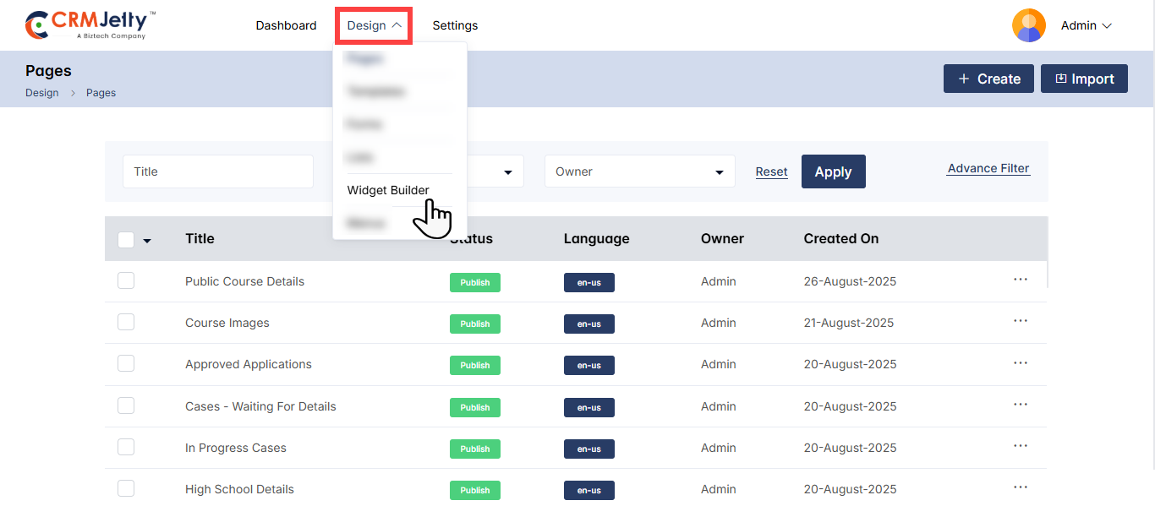Viewport: 1155px width, 506px height.
Task: Open three-dot menu for Course Images row
Action: click(x=1020, y=321)
